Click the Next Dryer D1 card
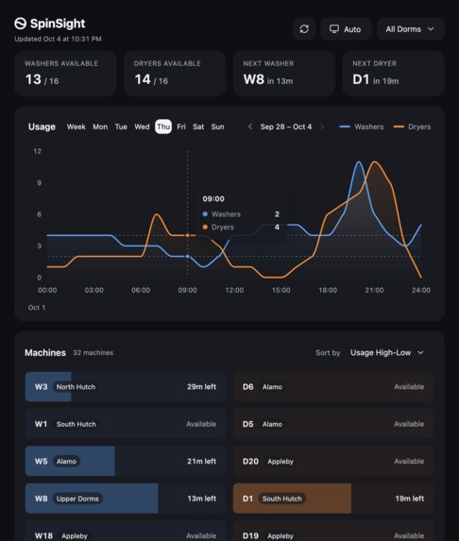The width and height of the screenshot is (459, 541). 393,74
